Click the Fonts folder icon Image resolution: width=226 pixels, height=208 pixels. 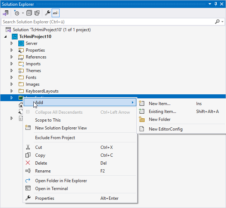(x=21, y=77)
